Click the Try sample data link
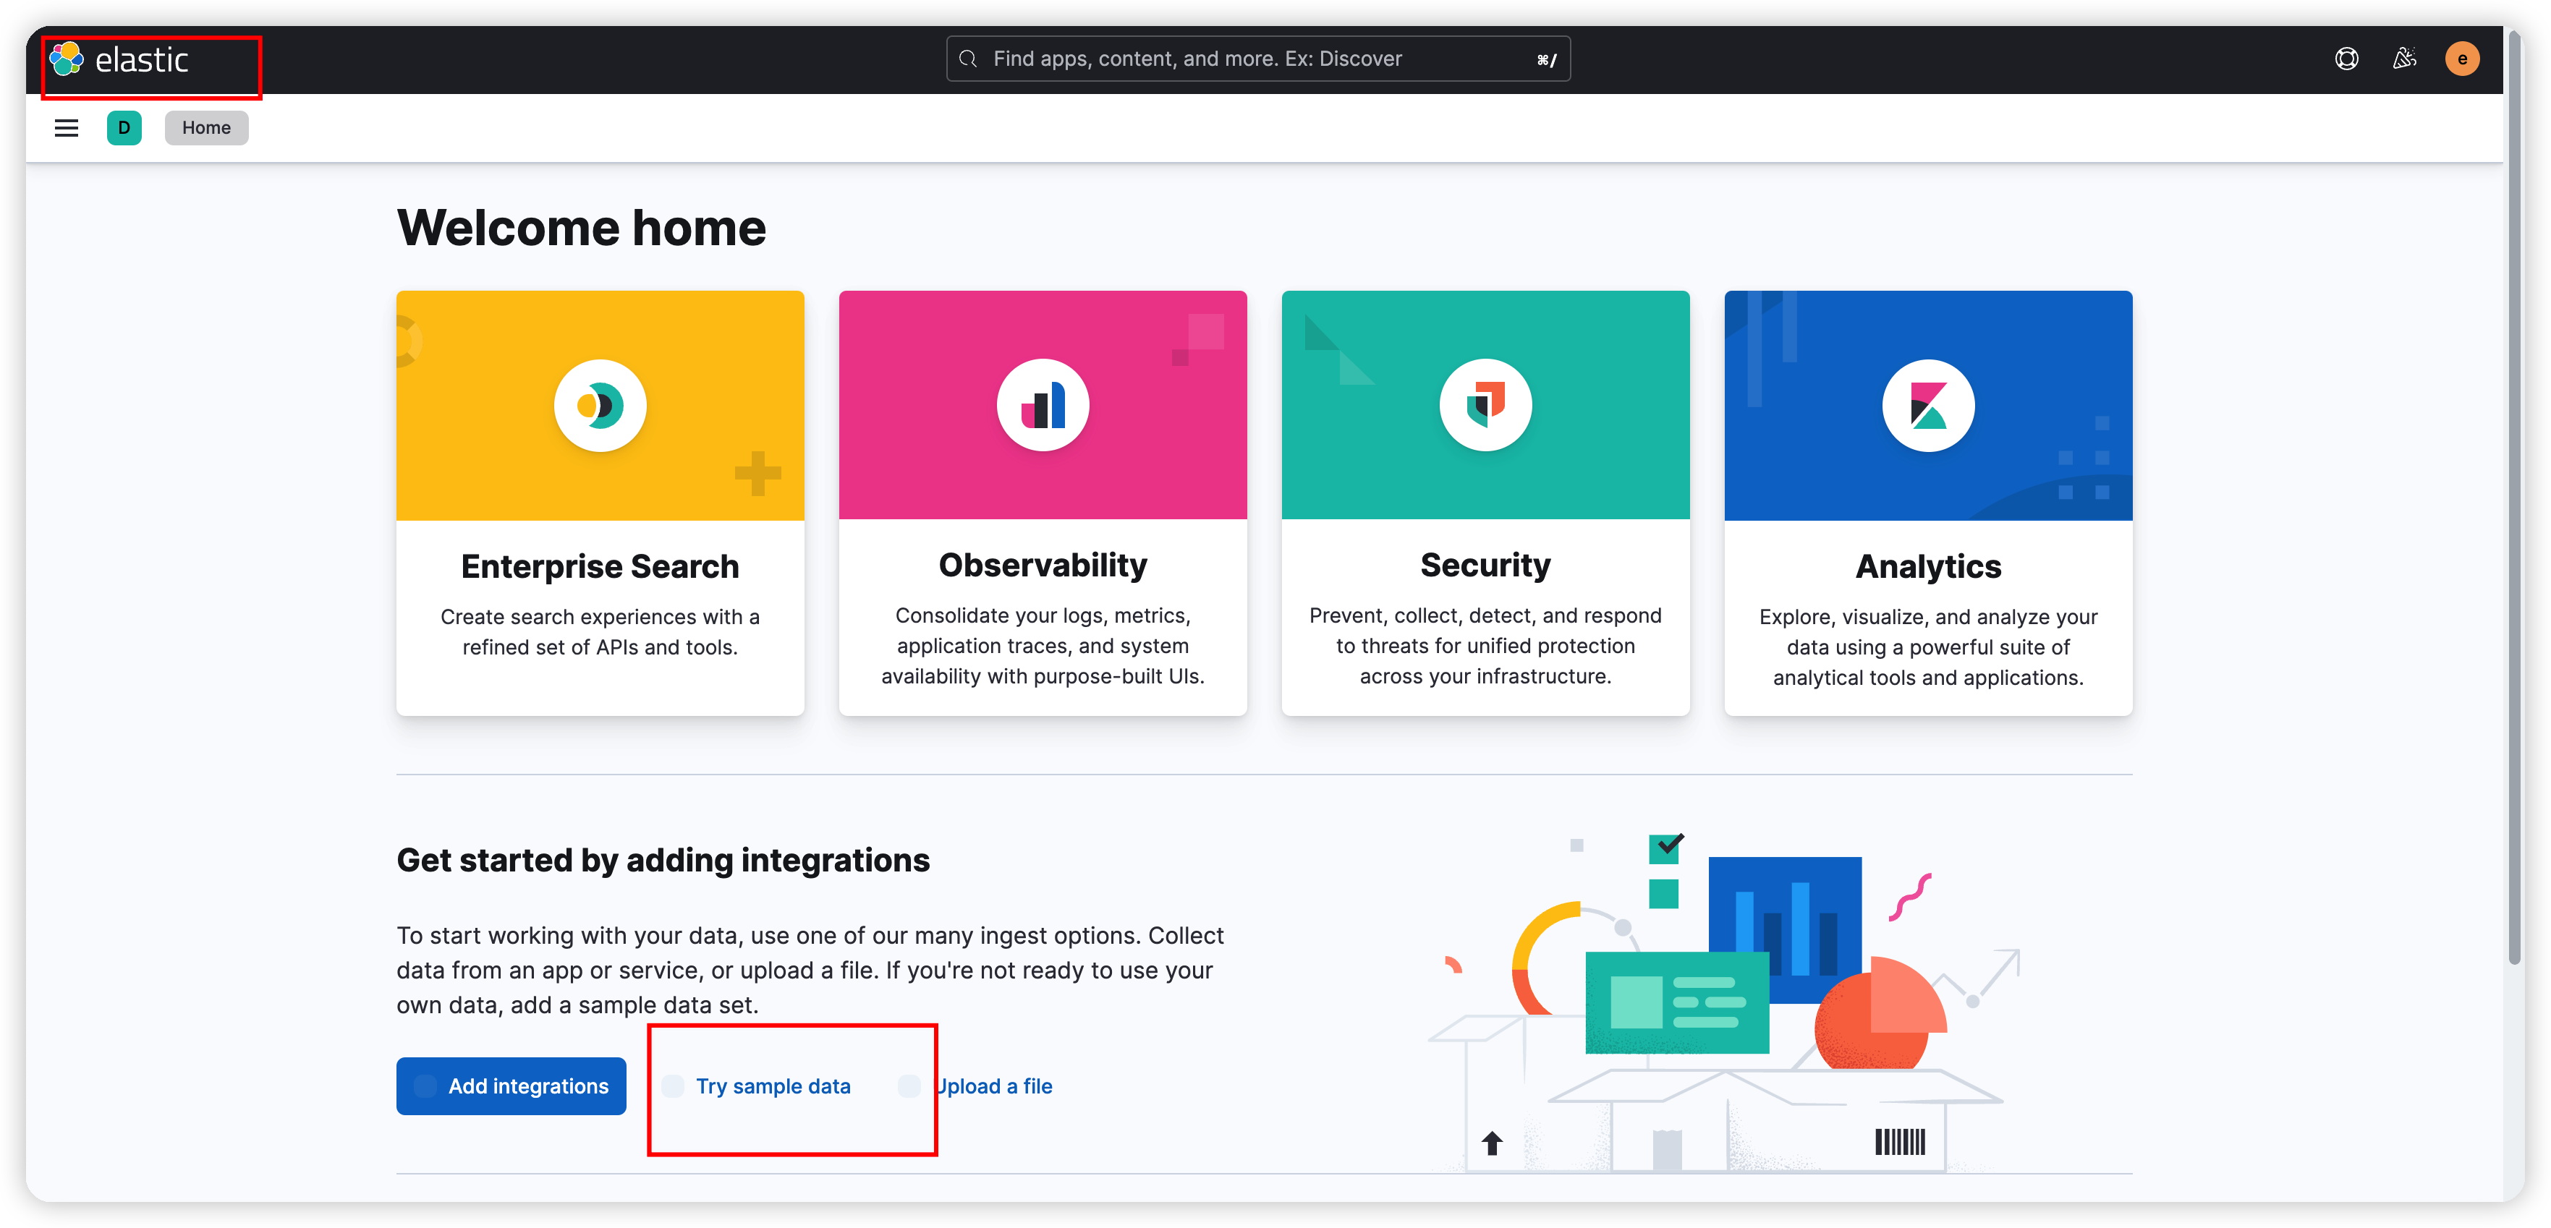 tap(773, 1086)
